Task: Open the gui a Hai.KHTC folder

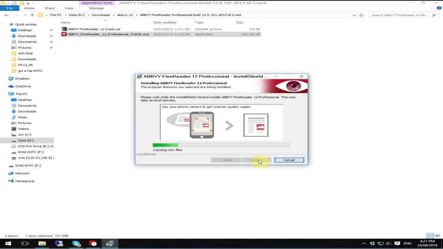Action: click(30, 71)
